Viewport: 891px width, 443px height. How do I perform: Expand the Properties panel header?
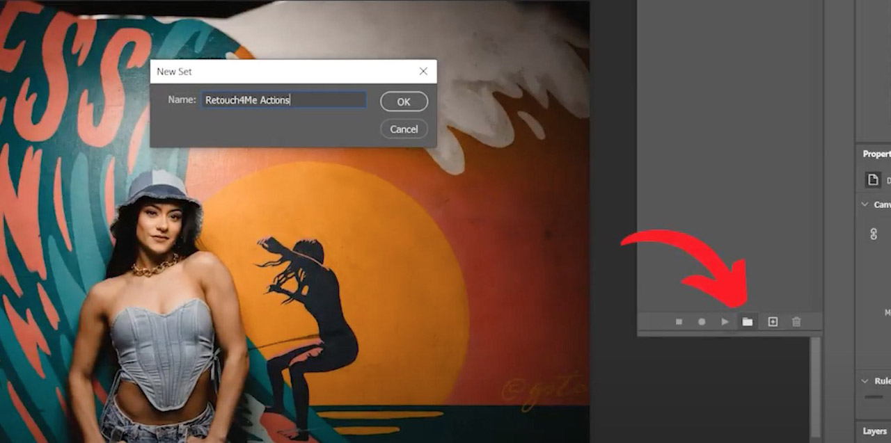[x=876, y=154]
